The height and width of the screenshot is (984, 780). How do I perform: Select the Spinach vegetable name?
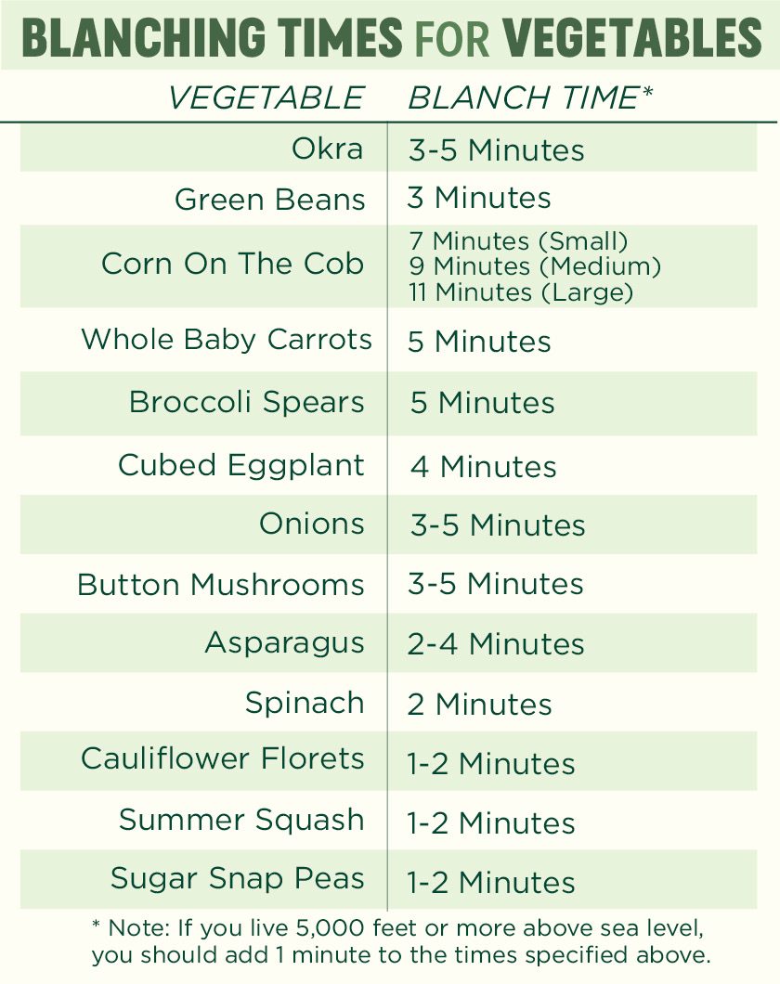305,703
